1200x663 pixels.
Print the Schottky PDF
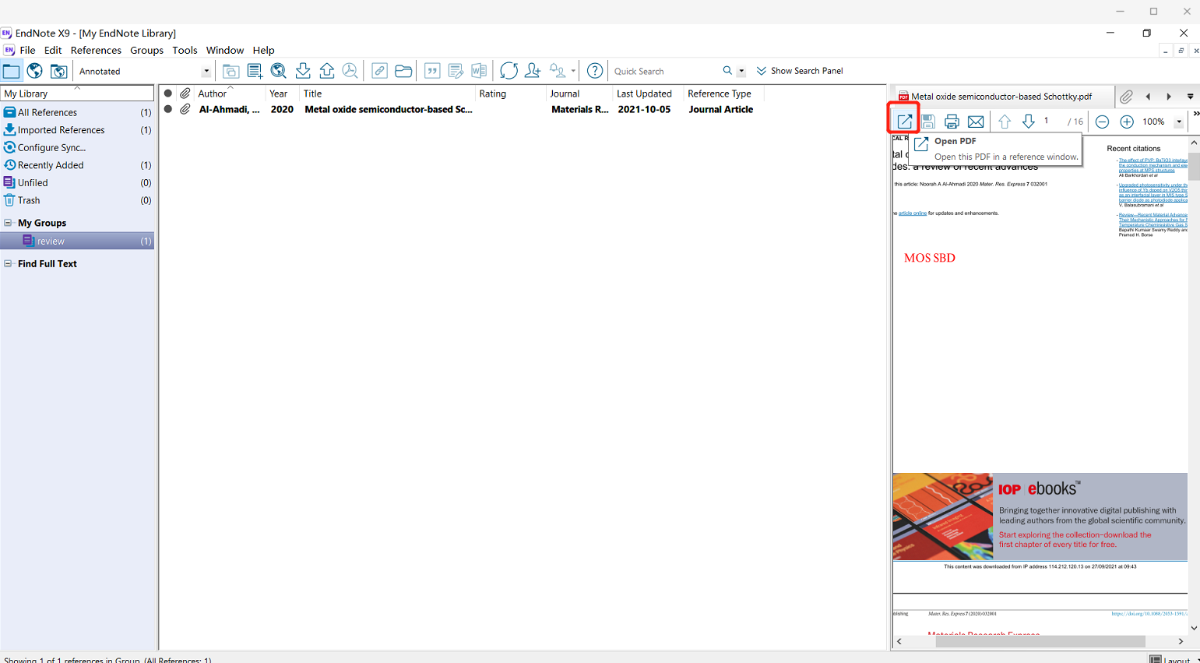tap(952, 122)
